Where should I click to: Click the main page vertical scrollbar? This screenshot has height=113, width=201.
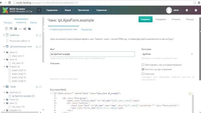[x=200, y=49]
